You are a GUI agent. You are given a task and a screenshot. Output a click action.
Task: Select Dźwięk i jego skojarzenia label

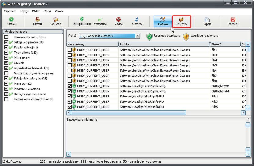click(30, 94)
